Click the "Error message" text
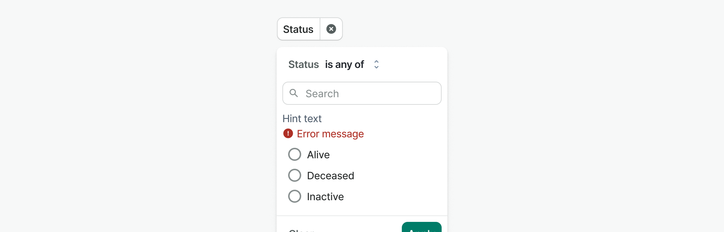 click(330, 134)
